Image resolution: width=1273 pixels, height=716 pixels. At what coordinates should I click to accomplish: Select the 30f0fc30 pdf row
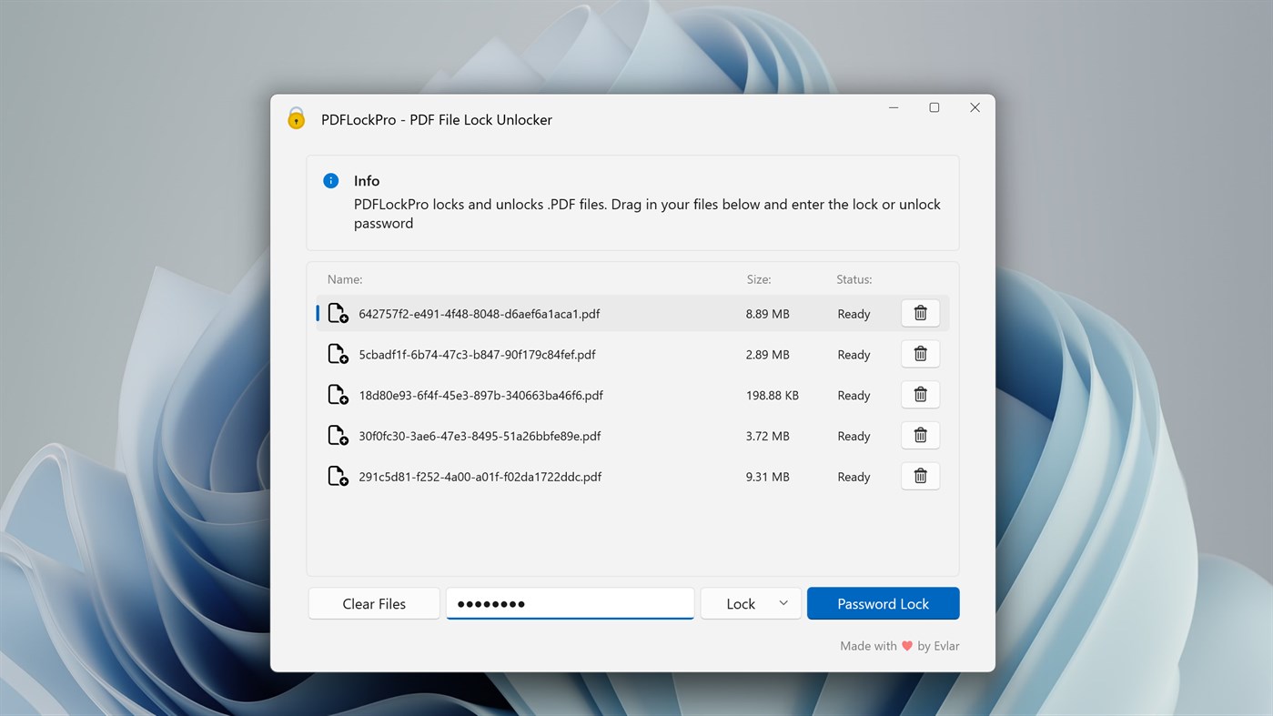546,435
